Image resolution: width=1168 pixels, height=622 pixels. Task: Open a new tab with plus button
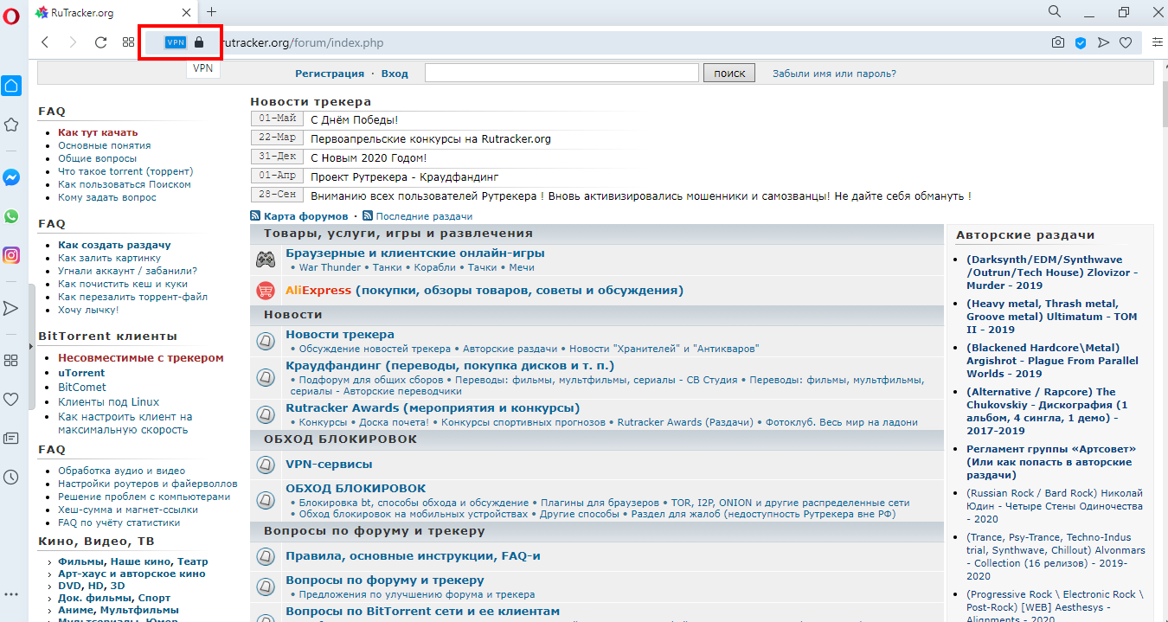tap(211, 12)
